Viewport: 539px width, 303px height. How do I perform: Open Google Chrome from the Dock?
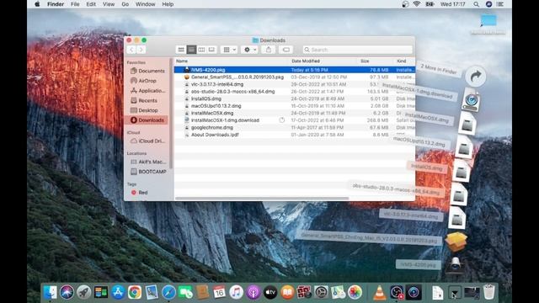(135, 292)
